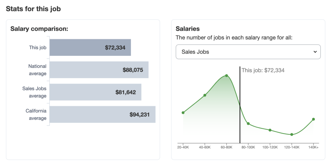This screenshot has height=165, width=333.
Task: Click the Sales Jobs average bar
Action: tap(95, 92)
